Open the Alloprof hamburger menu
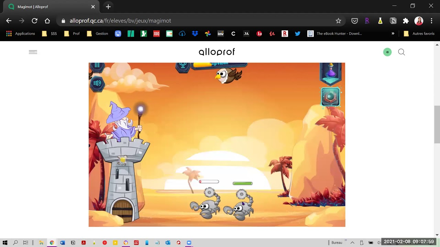Viewport: 440px width, 247px height. pyautogui.click(x=33, y=52)
